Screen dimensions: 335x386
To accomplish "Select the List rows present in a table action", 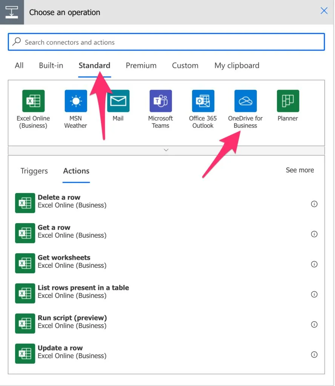I will 83,291.
